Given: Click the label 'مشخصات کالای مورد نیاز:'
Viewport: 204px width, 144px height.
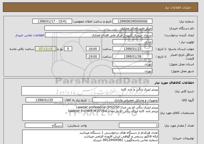Looking at the screenshot, I should pos(177,113).
